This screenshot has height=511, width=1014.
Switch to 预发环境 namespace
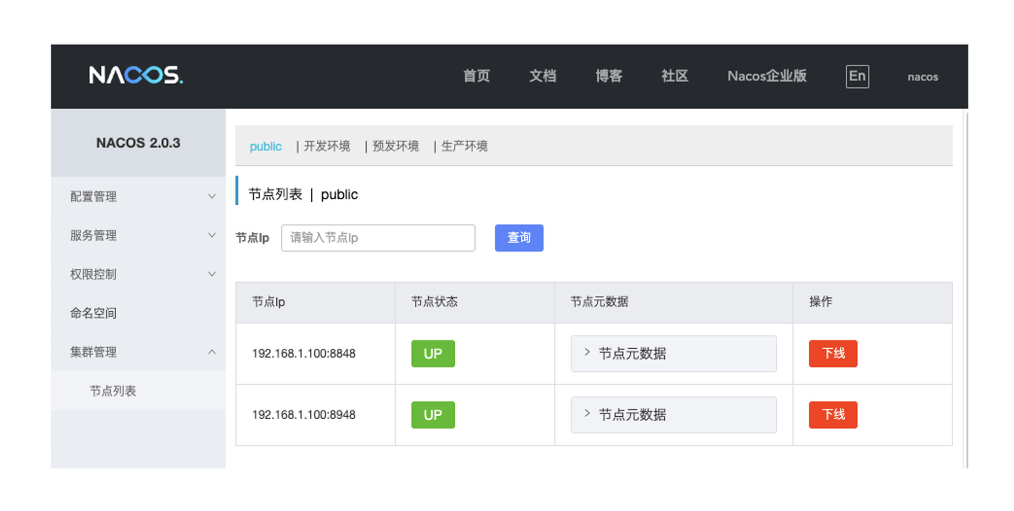pyautogui.click(x=395, y=147)
